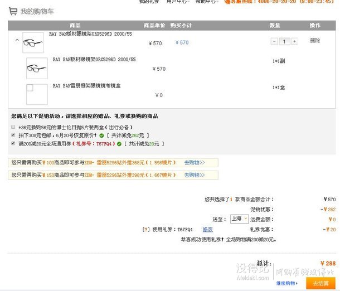Collapse the RAY BAN item group arrow
The height and width of the screenshot is (291, 340).
click(17, 40)
